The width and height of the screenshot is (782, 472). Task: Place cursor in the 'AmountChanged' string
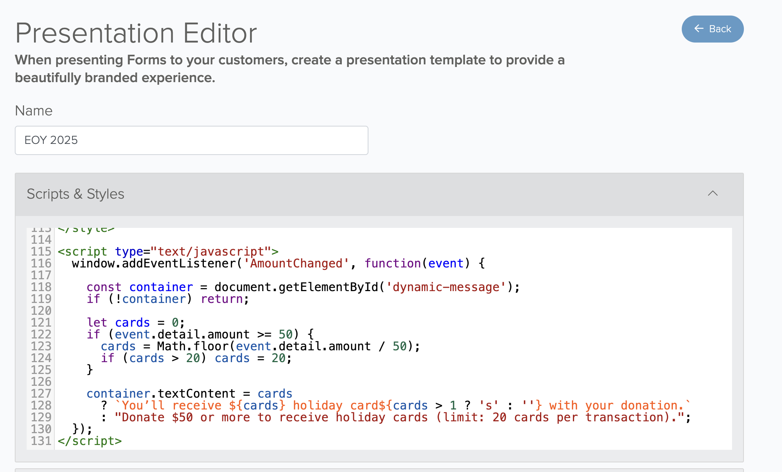click(296, 263)
